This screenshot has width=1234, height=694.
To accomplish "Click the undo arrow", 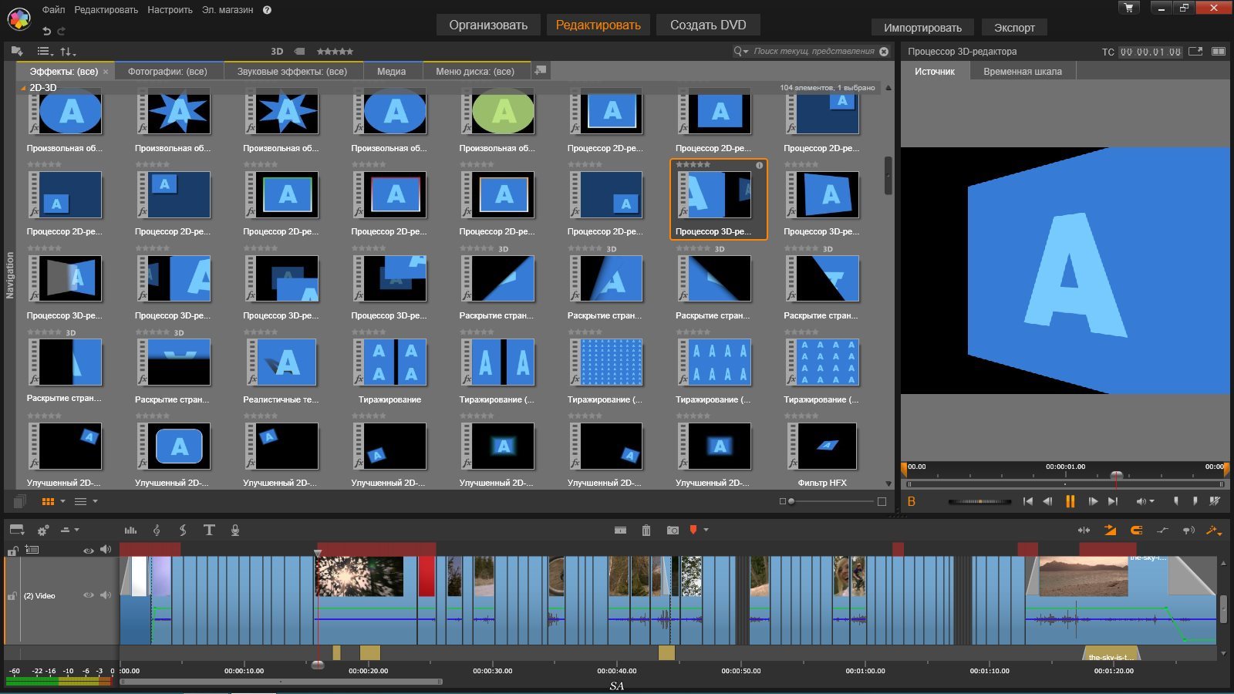I will click(46, 31).
